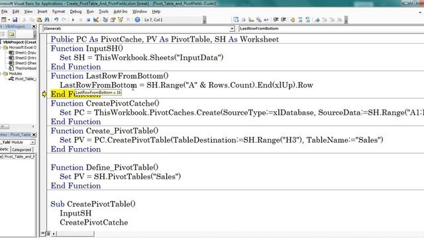Open Edit toolbar options dropdown at its end
This screenshot has width=424, height=238.
(x=346, y=20)
